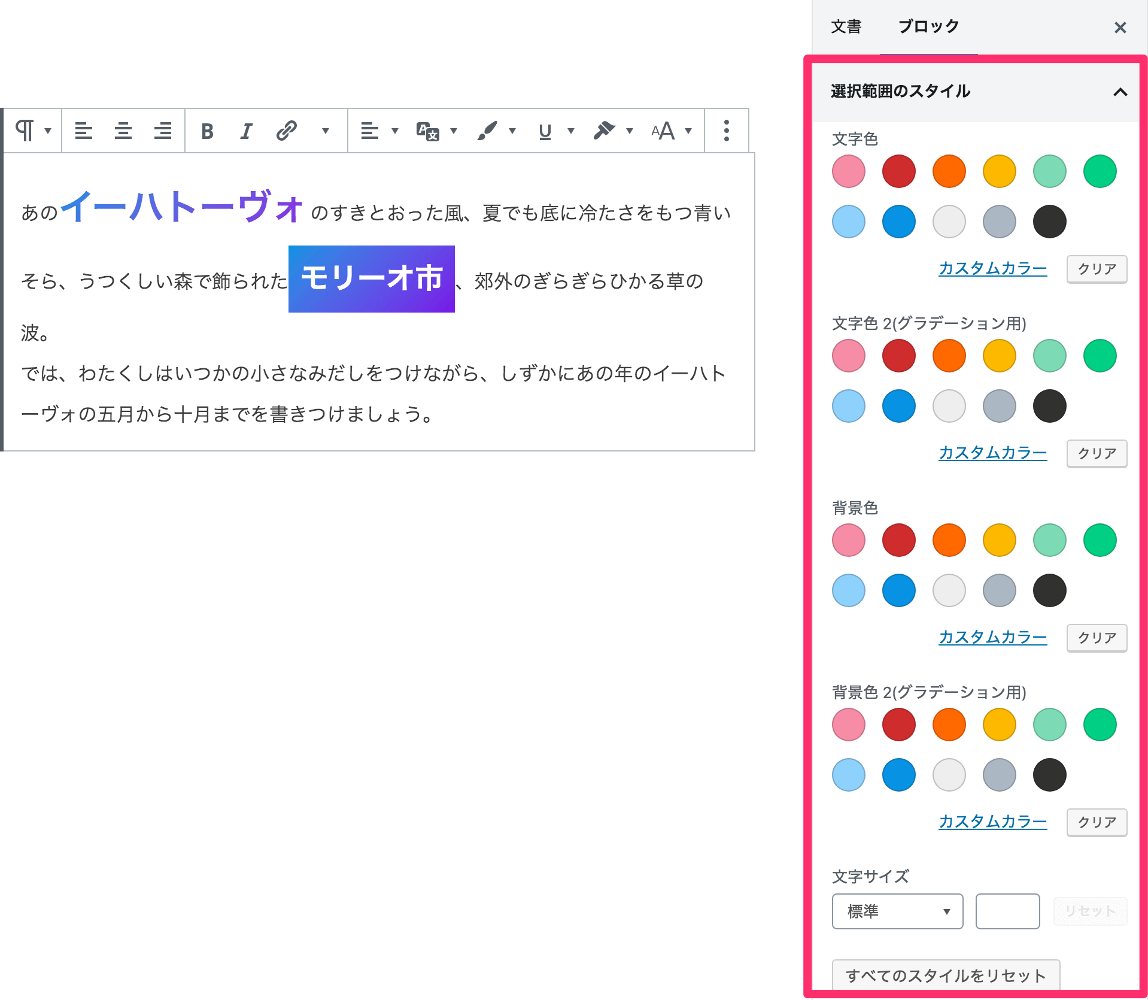Select light blue swatch under 文字色 2
This screenshot has height=1000, width=1148.
(848, 406)
